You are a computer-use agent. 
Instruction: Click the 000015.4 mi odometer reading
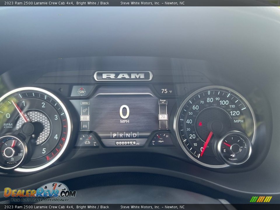127,143
